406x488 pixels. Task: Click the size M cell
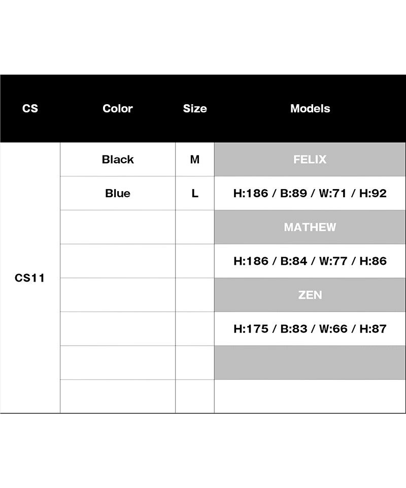(x=195, y=160)
